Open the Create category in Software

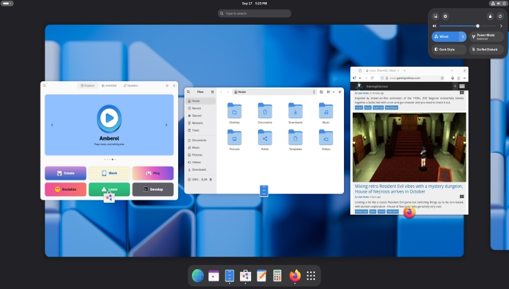[65, 173]
